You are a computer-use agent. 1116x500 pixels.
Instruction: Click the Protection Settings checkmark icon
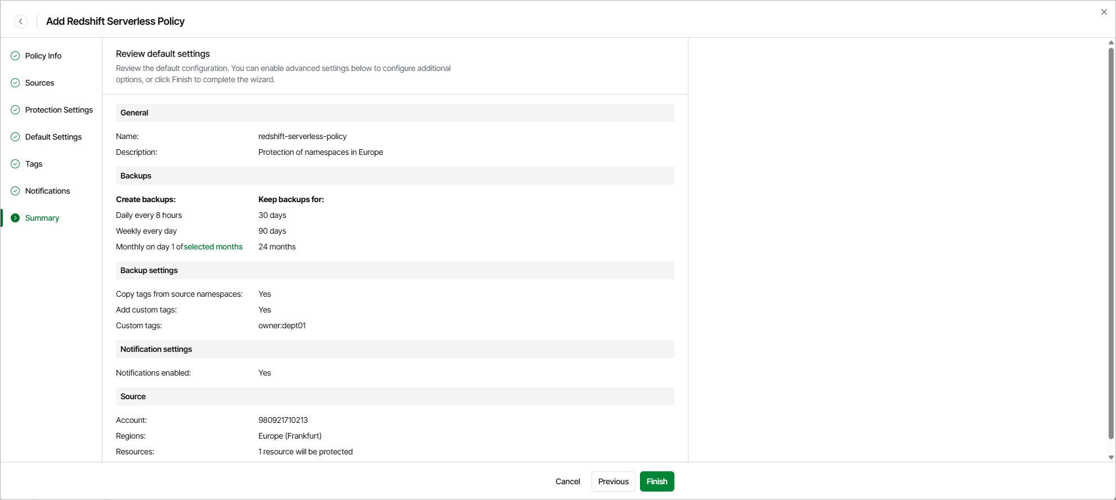[15, 110]
